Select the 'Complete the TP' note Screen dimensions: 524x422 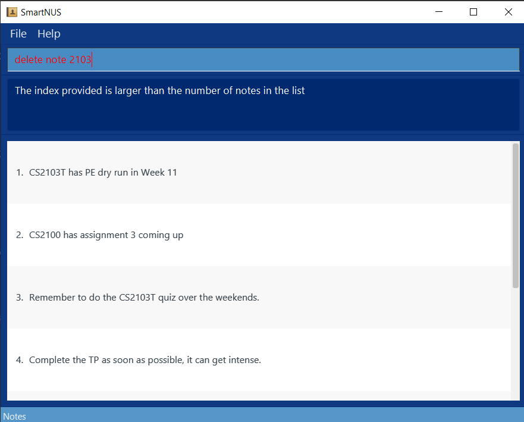tap(145, 360)
